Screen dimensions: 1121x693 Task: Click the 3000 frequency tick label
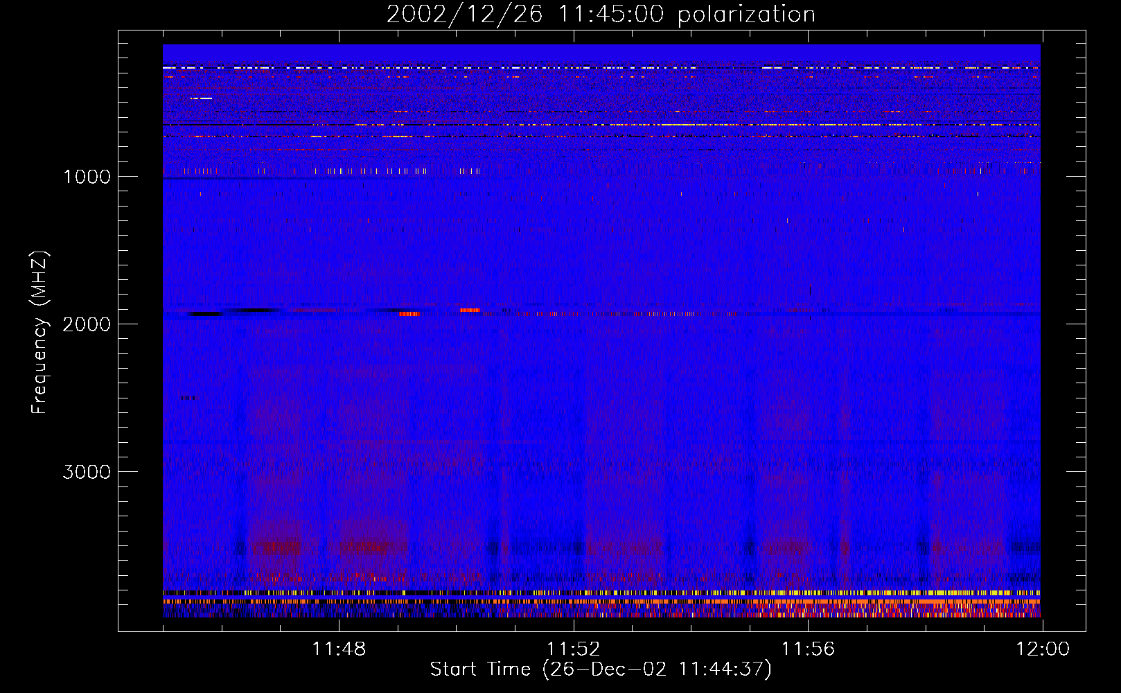[87, 472]
